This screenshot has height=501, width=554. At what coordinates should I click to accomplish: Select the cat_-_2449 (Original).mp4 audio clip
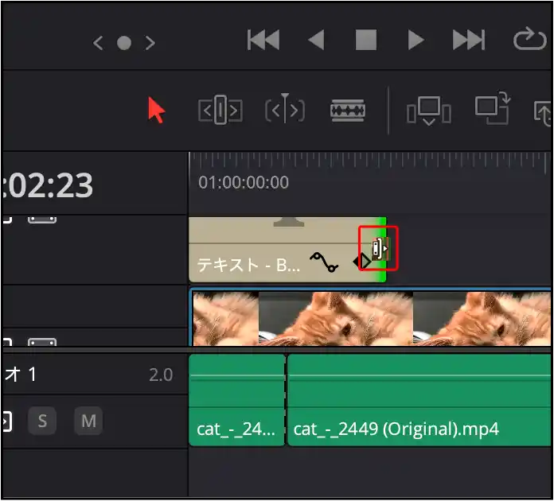click(x=419, y=400)
